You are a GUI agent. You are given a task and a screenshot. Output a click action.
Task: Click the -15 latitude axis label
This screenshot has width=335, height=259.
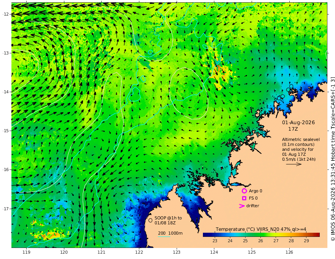point(6,131)
